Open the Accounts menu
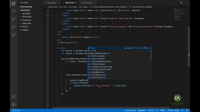The width and height of the screenshot is (200, 112). pyautogui.click(x=13, y=97)
